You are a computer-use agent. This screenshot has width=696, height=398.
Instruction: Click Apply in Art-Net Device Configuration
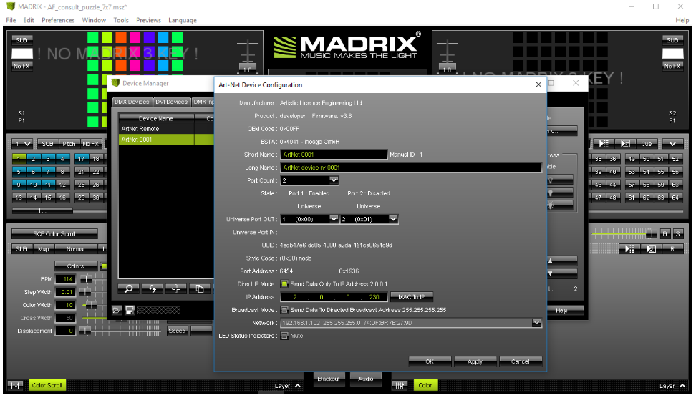pos(475,361)
